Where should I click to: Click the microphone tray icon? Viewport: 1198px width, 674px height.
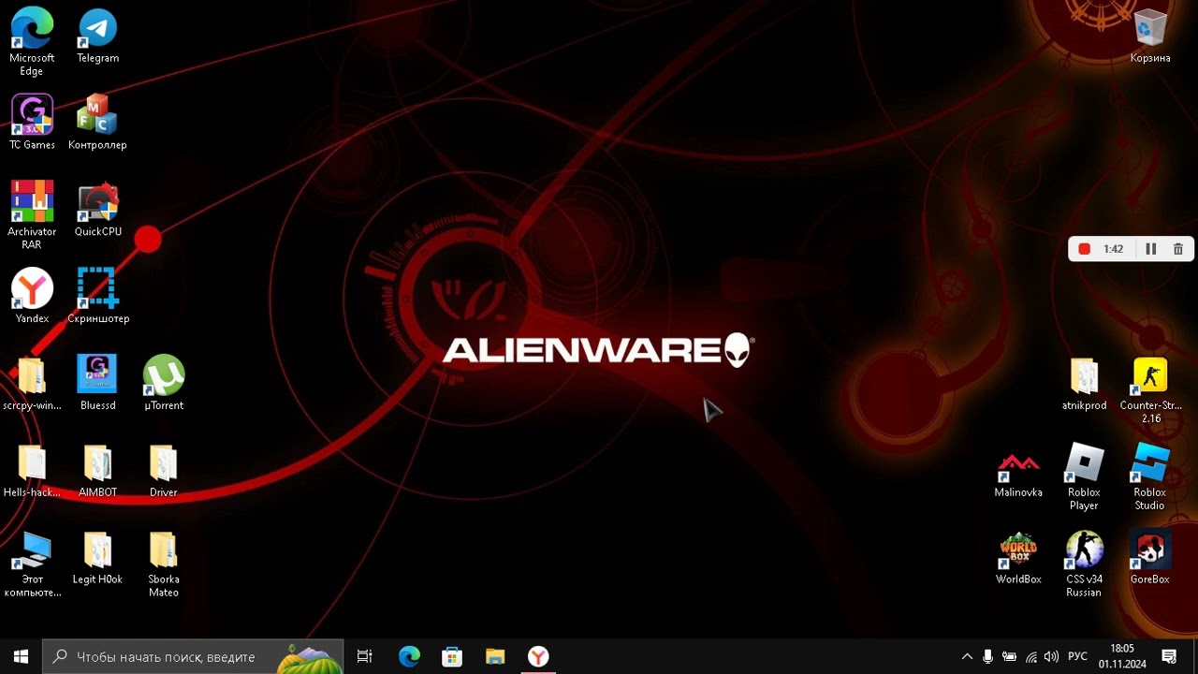[x=987, y=656]
